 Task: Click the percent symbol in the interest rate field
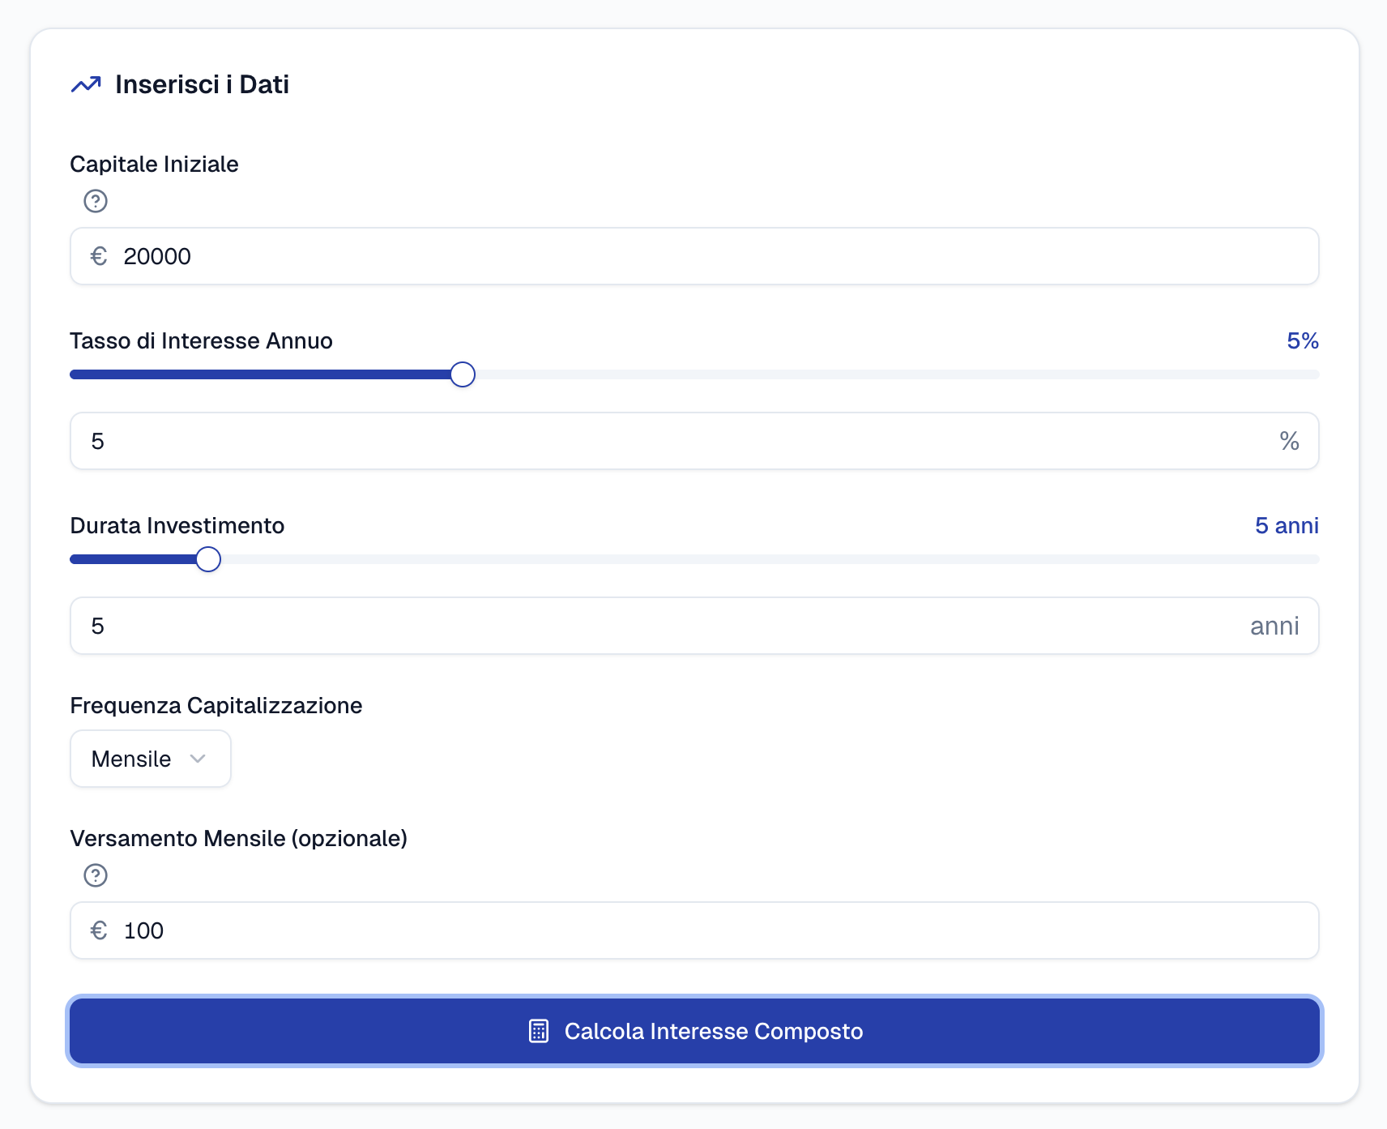pyautogui.click(x=1289, y=441)
